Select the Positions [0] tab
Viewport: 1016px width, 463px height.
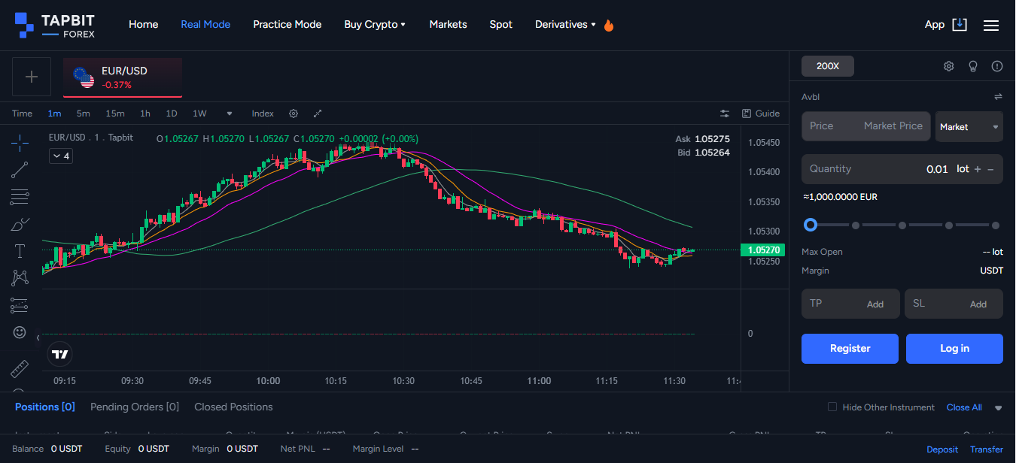tap(45, 407)
